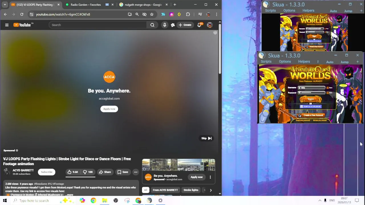Click Create a free Account in front Skua
The width and height of the screenshot is (365, 205).
(313, 115)
